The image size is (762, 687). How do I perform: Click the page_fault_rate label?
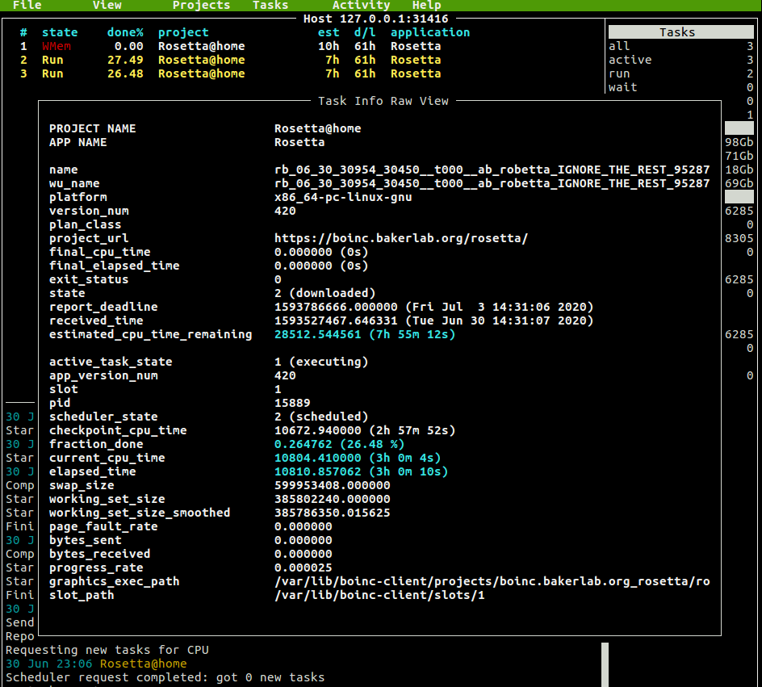[x=103, y=526]
